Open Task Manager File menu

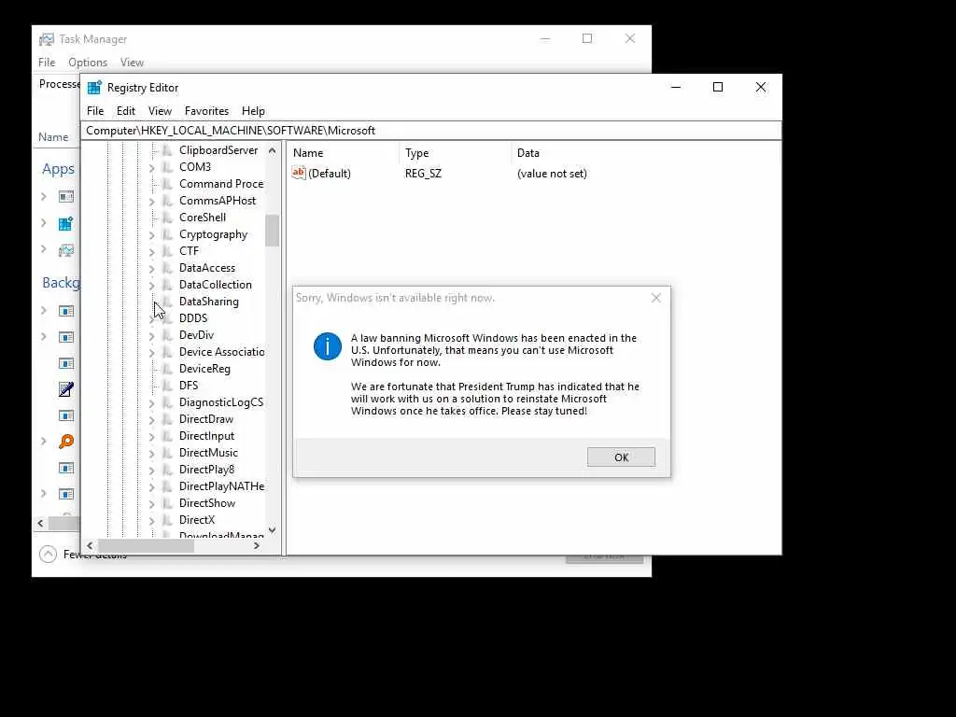tap(47, 63)
